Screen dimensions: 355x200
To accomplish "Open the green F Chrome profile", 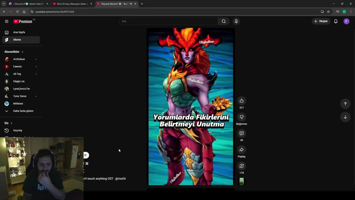I will coord(344,12).
